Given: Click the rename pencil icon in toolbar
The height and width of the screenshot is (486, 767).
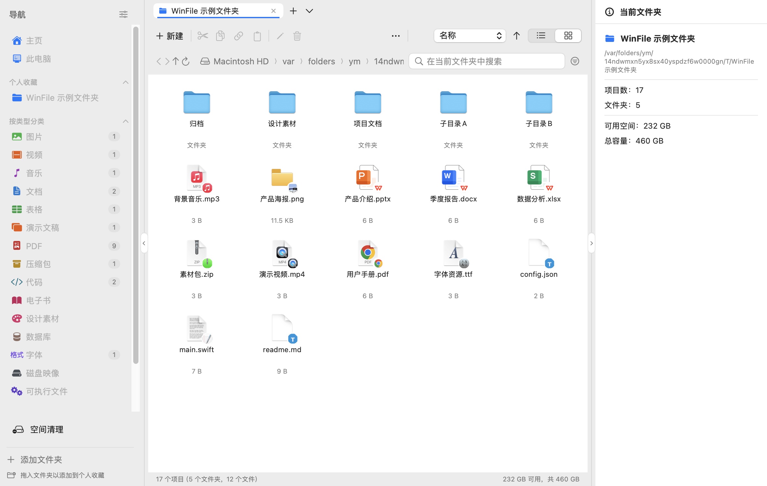Looking at the screenshot, I should click(280, 36).
